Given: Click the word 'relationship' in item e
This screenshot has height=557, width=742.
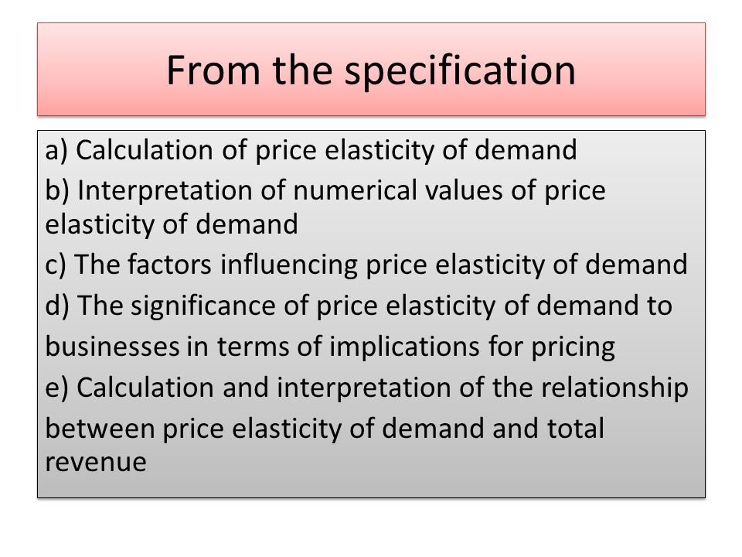Looking at the screenshot, I should [x=614, y=388].
